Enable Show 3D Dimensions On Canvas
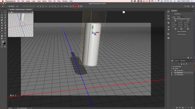 (x=173, y=19)
